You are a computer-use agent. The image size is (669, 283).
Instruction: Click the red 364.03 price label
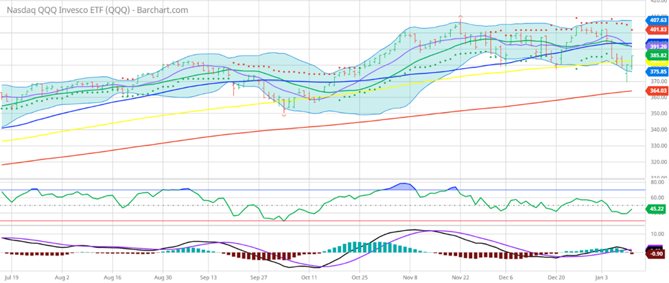coord(656,90)
